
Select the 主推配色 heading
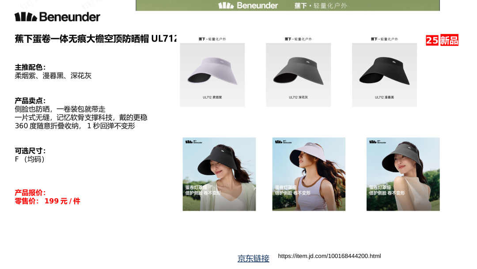point(30,67)
